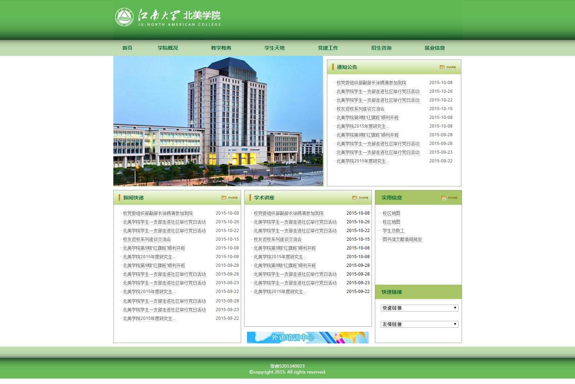The width and height of the screenshot is (575, 384).
Task: Open 校友返校系列座谈交流会 in 通知公告 list
Action: click(360, 109)
